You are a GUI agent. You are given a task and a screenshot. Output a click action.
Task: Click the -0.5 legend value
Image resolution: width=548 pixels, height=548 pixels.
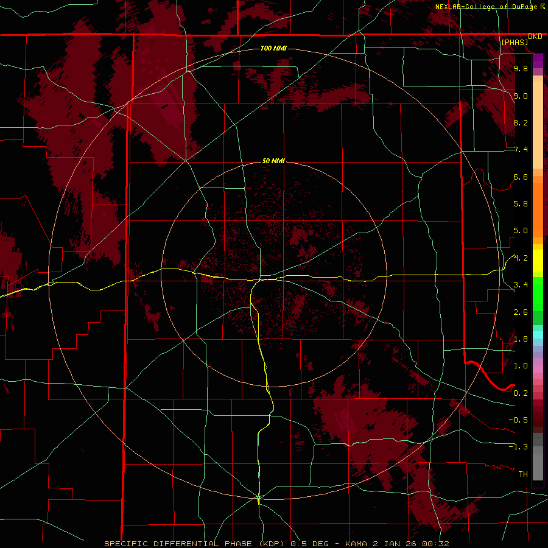point(518,420)
